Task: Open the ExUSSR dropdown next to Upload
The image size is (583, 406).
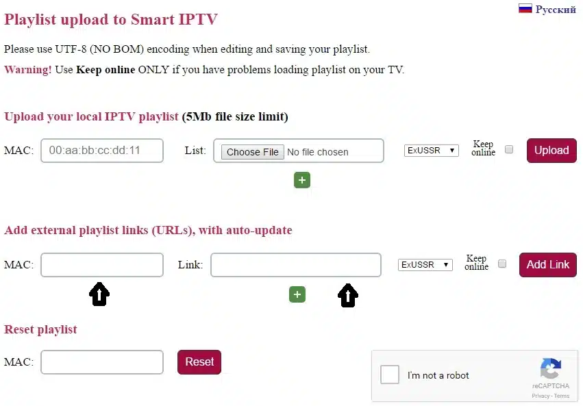Action: tap(431, 150)
